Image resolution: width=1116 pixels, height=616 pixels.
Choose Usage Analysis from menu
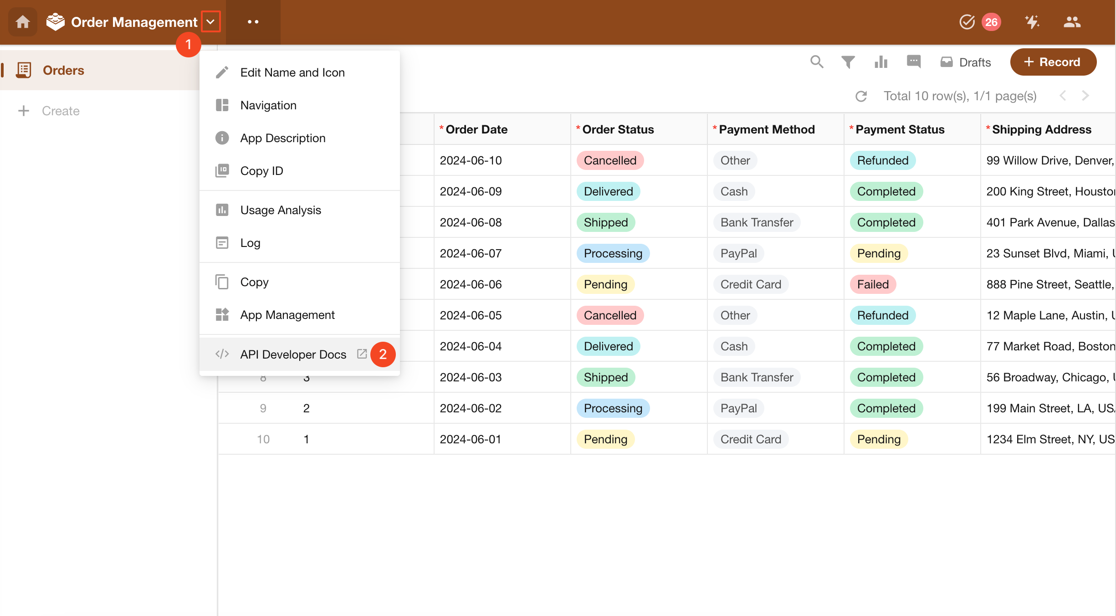[280, 210]
